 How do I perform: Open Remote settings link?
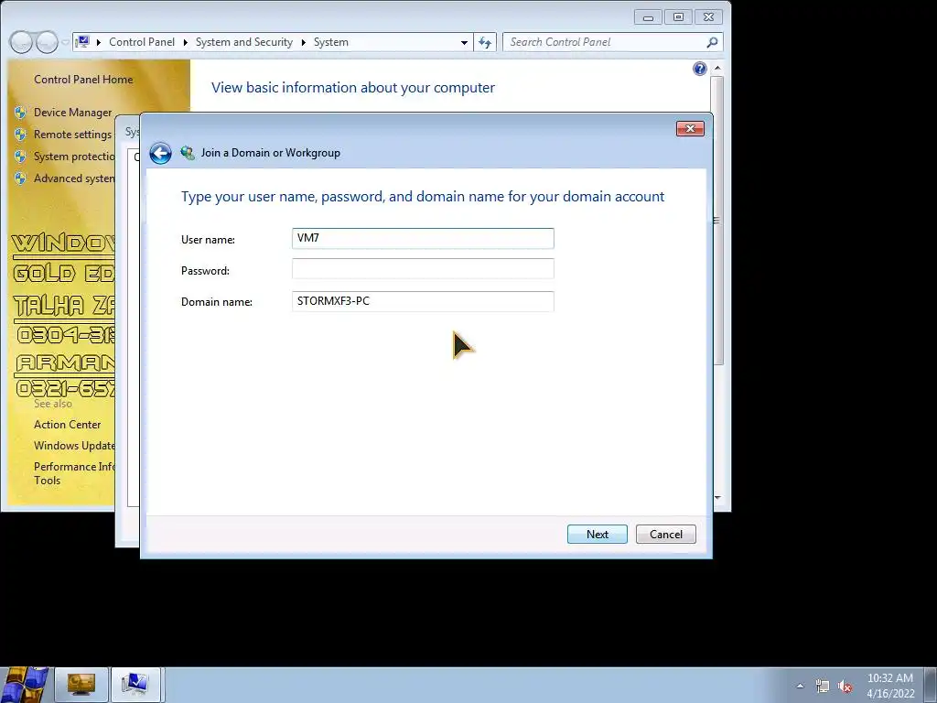click(x=72, y=135)
